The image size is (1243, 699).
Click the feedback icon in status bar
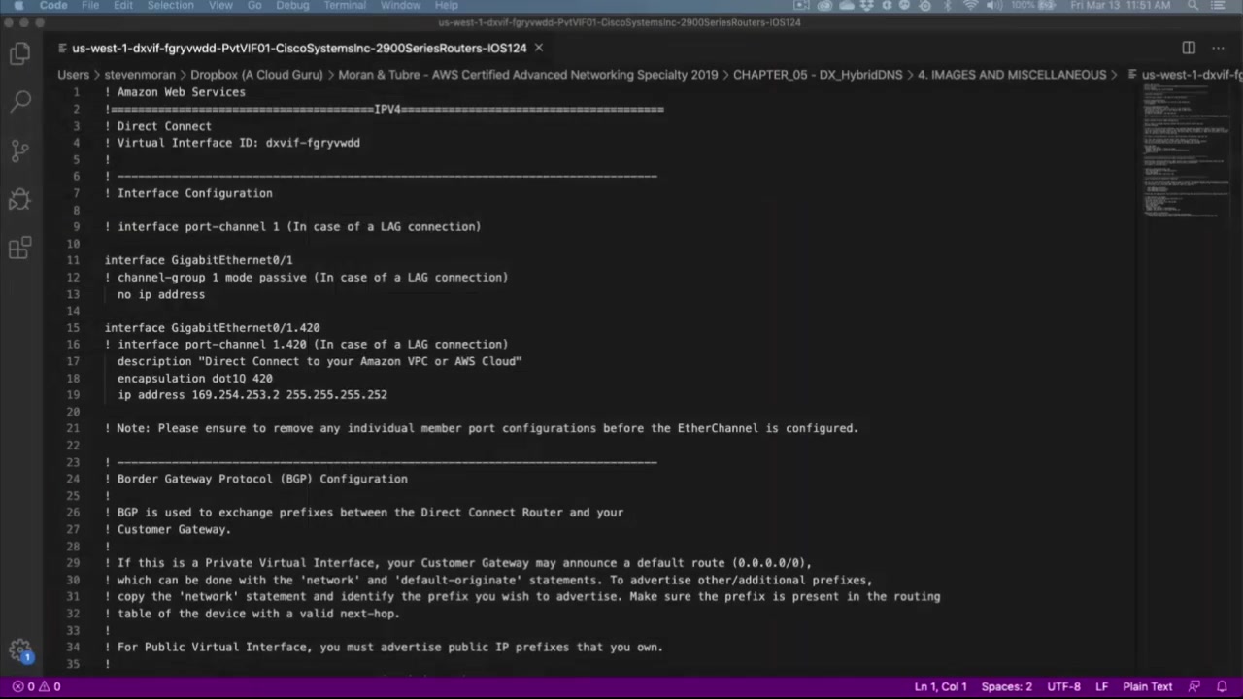(x=1194, y=686)
